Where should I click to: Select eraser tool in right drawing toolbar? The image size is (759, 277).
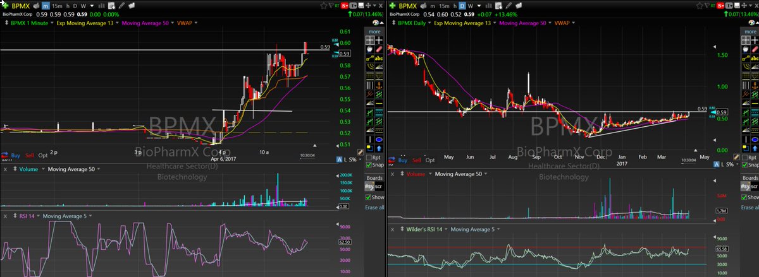tap(755, 48)
